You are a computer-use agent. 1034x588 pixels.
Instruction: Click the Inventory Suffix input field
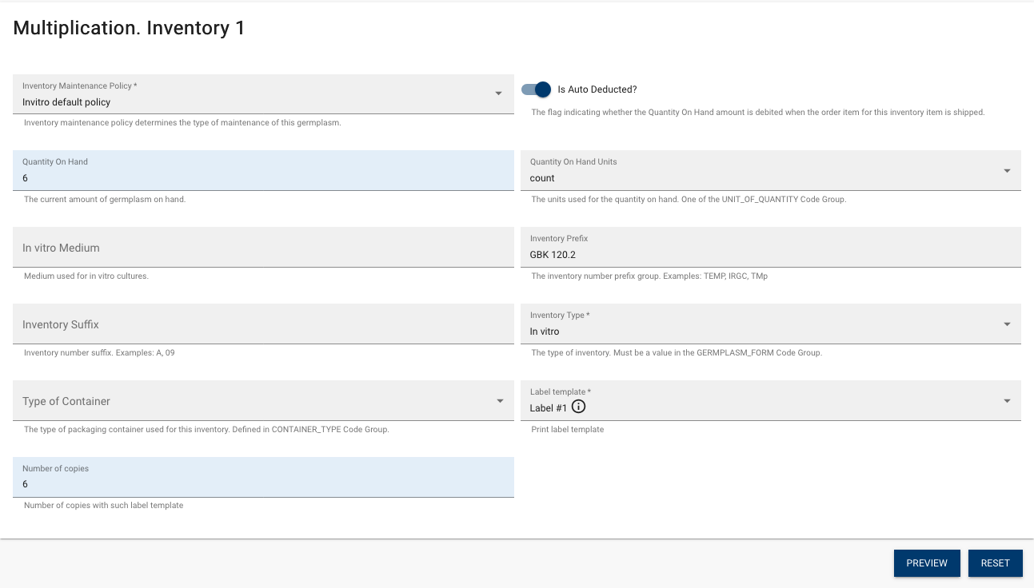click(x=263, y=324)
